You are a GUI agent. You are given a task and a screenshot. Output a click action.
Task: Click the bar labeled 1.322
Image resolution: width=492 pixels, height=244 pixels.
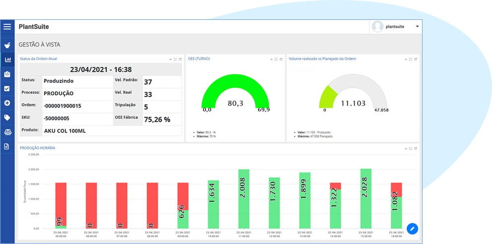coord(335,209)
